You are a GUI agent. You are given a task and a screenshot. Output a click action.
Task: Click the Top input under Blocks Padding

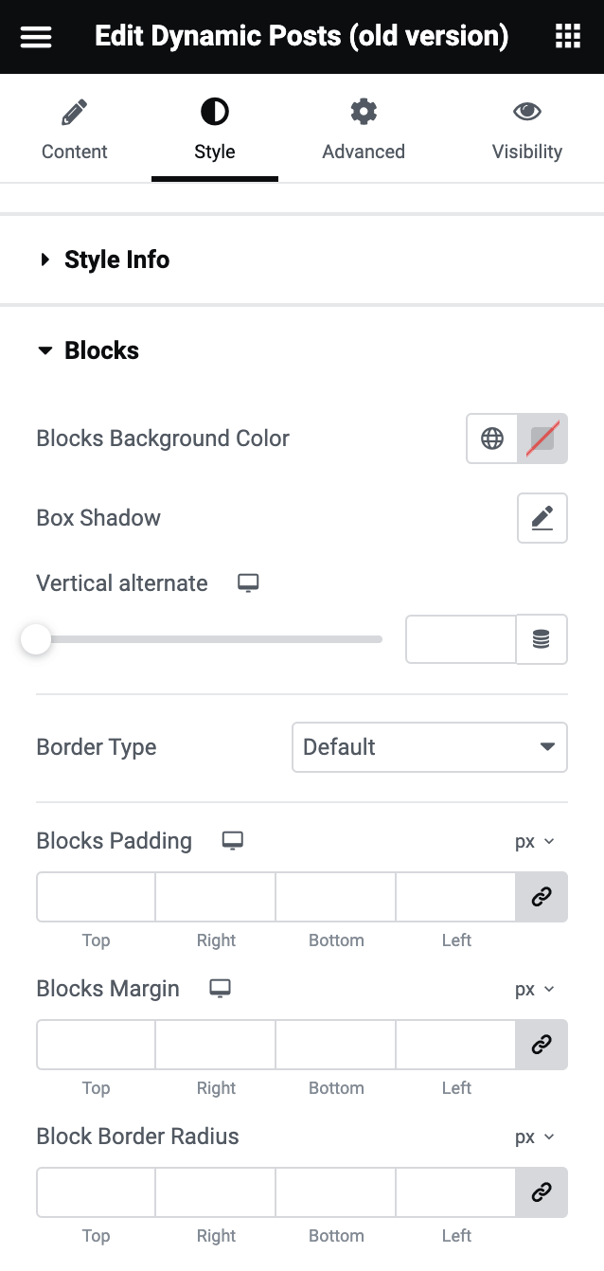click(x=95, y=896)
